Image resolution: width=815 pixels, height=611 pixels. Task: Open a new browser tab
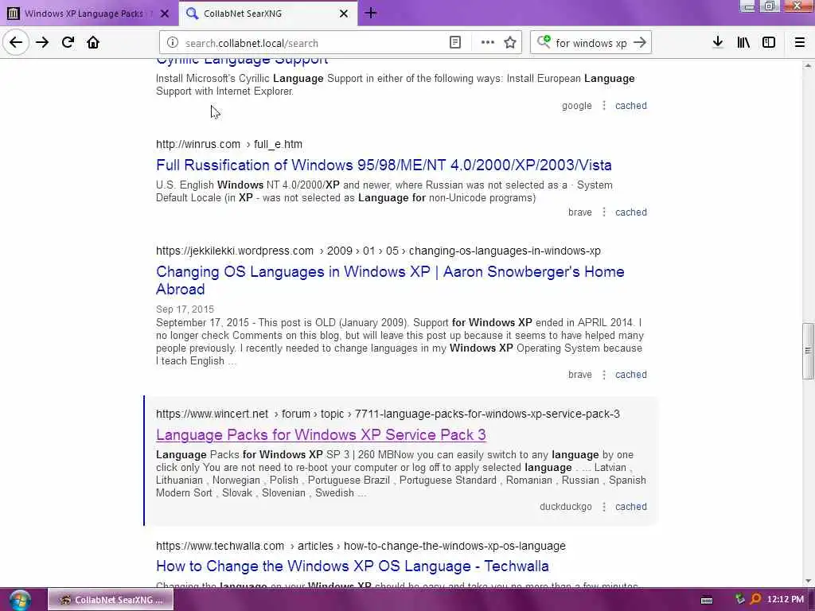click(x=371, y=14)
